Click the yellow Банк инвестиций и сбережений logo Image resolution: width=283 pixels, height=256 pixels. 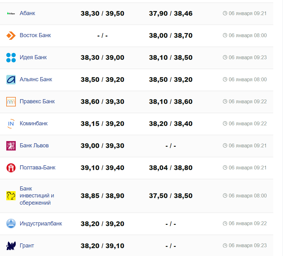click(x=11, y=196)
